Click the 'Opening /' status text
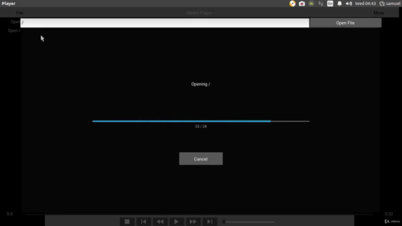This screenshot has height=226, width=402. (x=200, y=84)
